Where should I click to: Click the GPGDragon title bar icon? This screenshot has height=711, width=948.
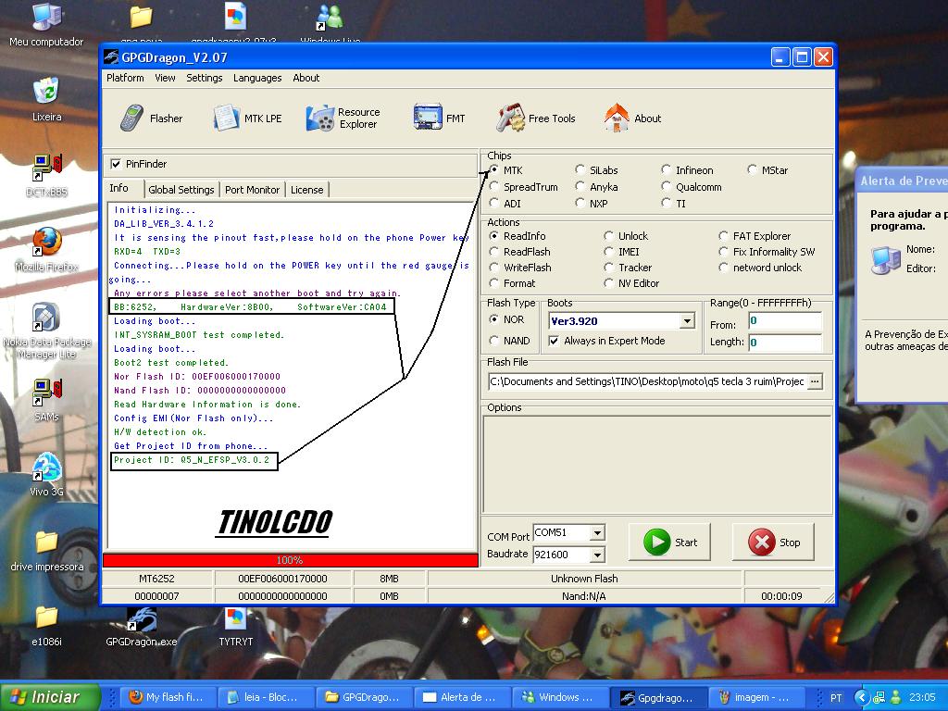tap(111, 57)
